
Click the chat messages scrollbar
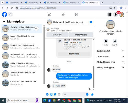[x=94, y=77]
